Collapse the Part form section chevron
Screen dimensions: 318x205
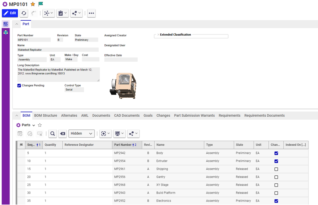point(17,24)
